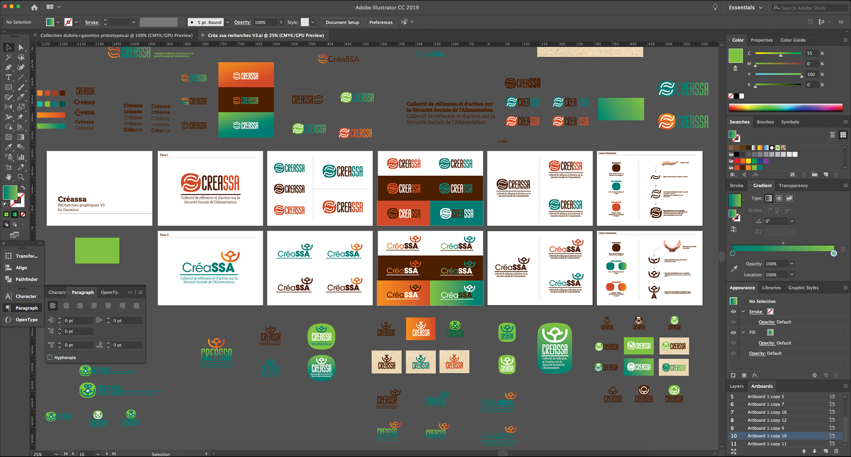Enable the Hyphenate checkbox

(50, 358)
